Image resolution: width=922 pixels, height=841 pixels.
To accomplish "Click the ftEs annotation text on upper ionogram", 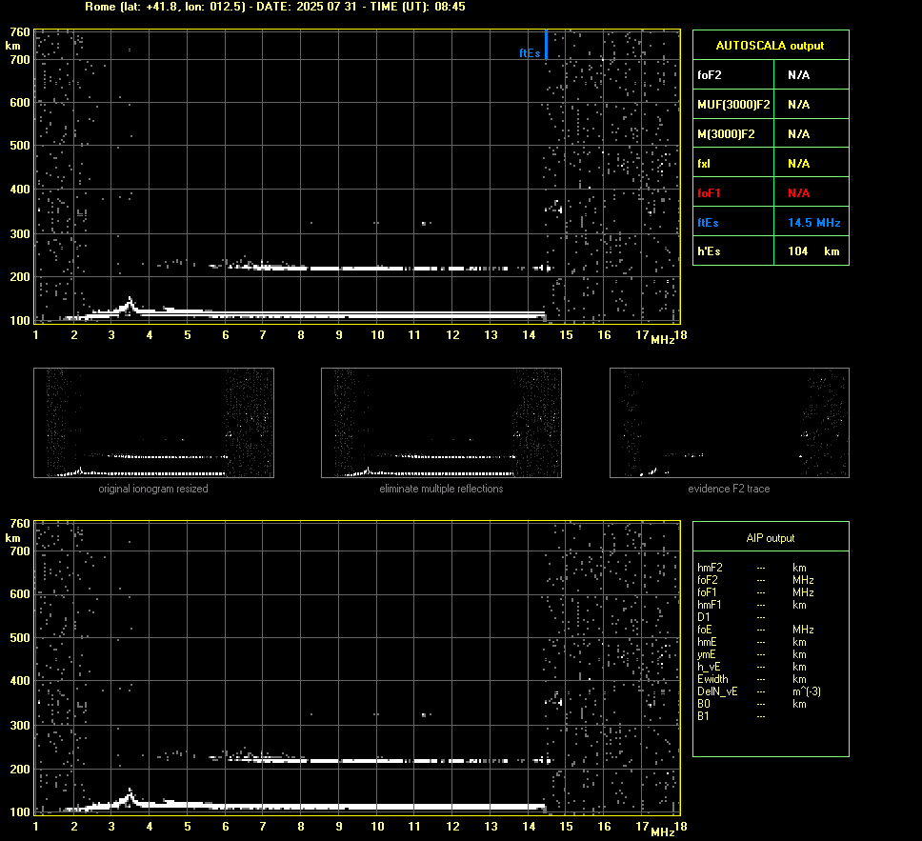I will (530, 53).
